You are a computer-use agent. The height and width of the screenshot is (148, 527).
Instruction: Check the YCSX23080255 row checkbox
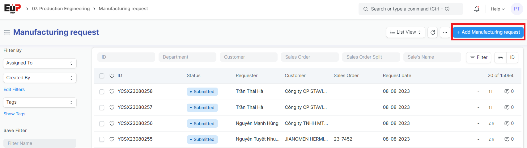[102, 139]
